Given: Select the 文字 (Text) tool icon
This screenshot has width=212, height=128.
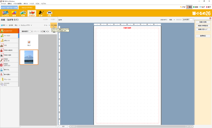Looking at the screenshot, I should pos(41,13).
